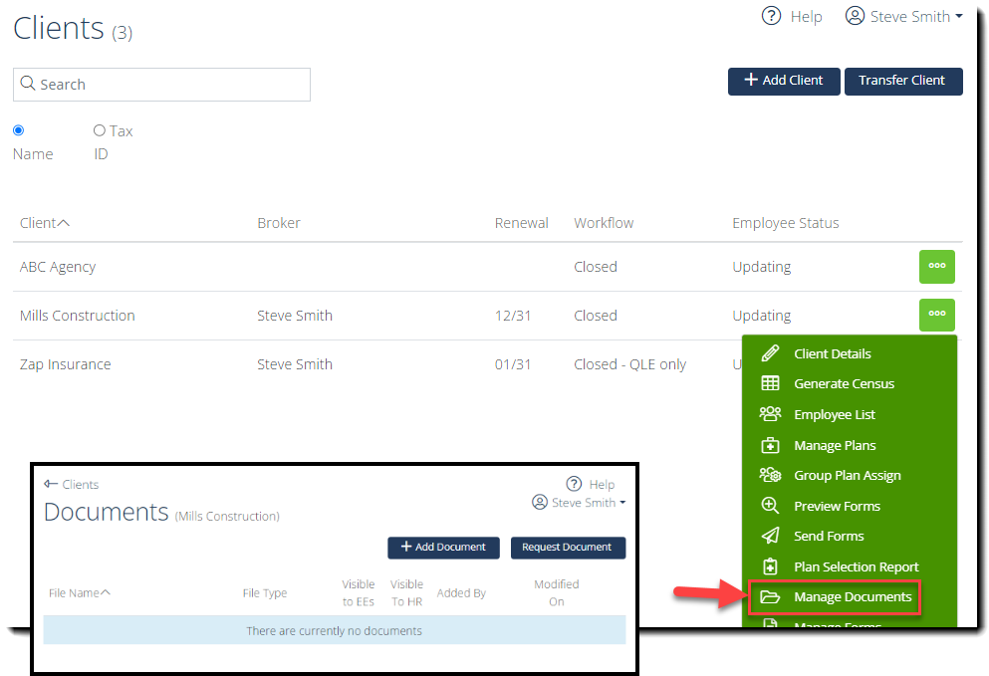Choose Manage Plans from the menu
Viewport: 989px width, 676px height.
click(835, 445)
